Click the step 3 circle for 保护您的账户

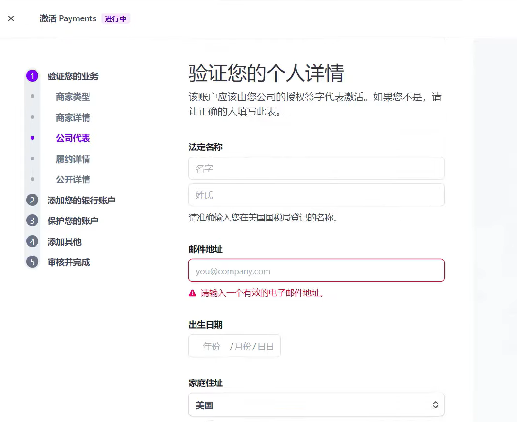point(32,220)
